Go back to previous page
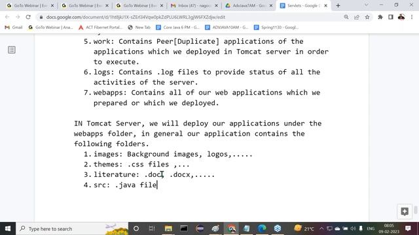The width and height of the screenshot is (419, 235). (x=7, y=17)
